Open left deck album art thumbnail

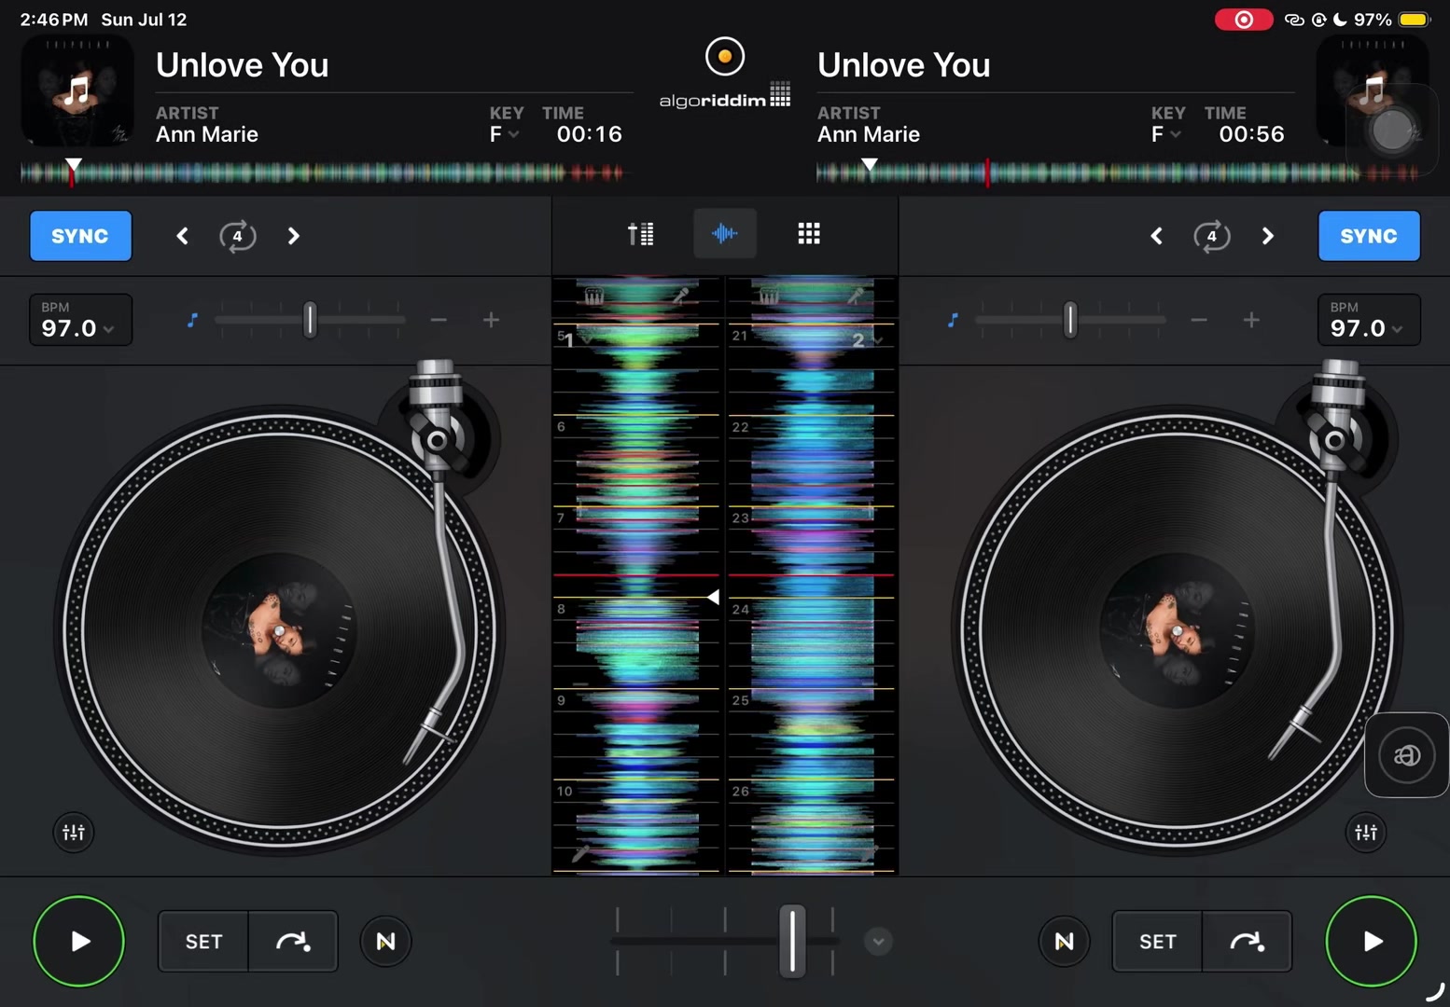(x=77, y=91)
